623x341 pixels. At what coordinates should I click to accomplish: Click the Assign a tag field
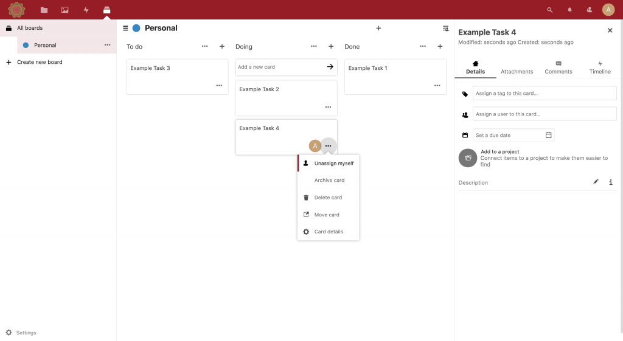point(545,93)
